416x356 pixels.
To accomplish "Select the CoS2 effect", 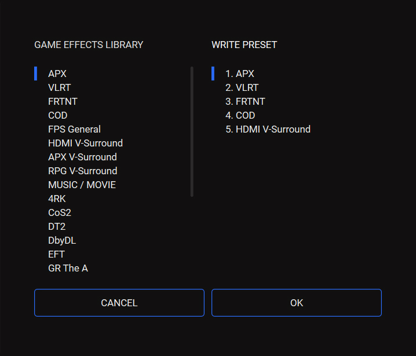I will click(x=60, y=212).
